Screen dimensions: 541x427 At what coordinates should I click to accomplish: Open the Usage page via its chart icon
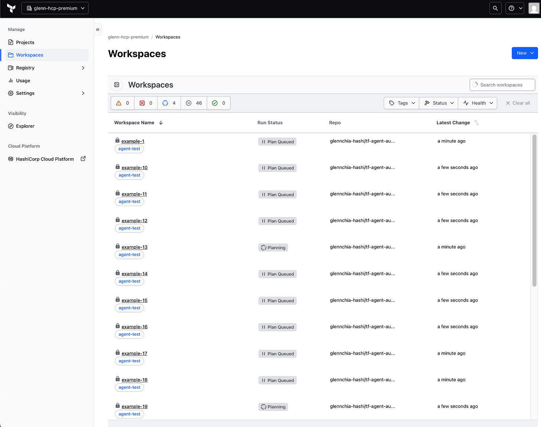click(10, 81)
